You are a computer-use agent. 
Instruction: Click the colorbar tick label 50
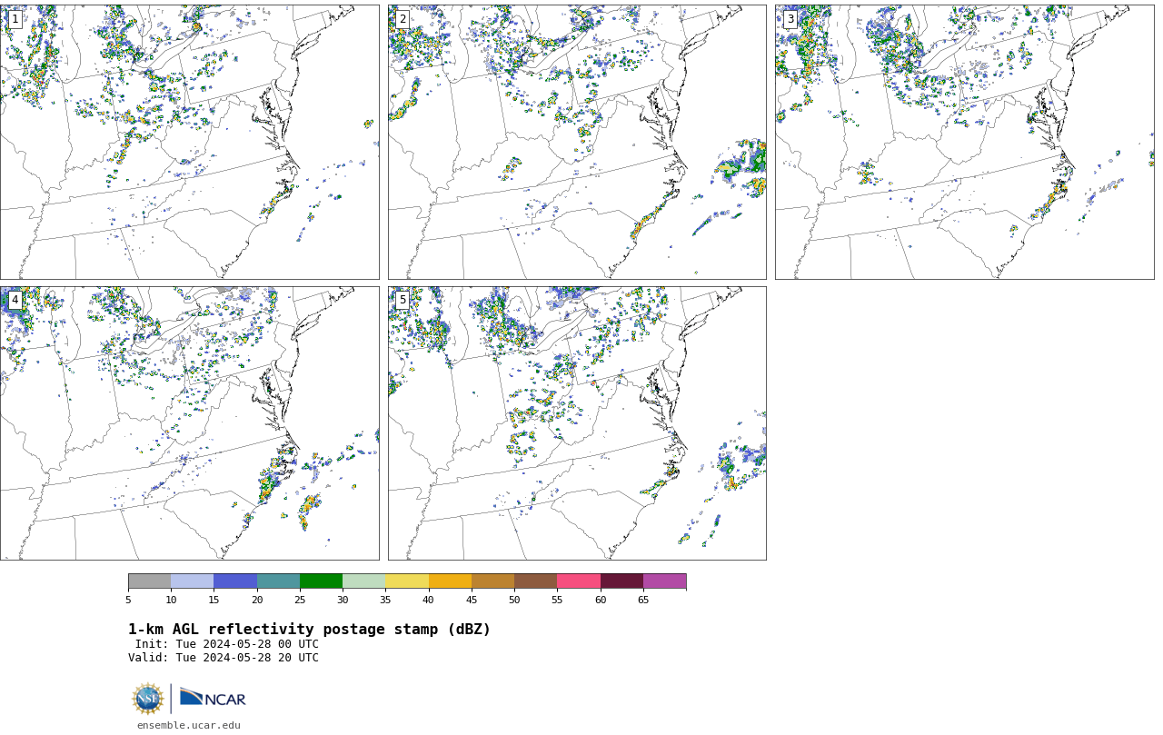click(x=514, y=600)
